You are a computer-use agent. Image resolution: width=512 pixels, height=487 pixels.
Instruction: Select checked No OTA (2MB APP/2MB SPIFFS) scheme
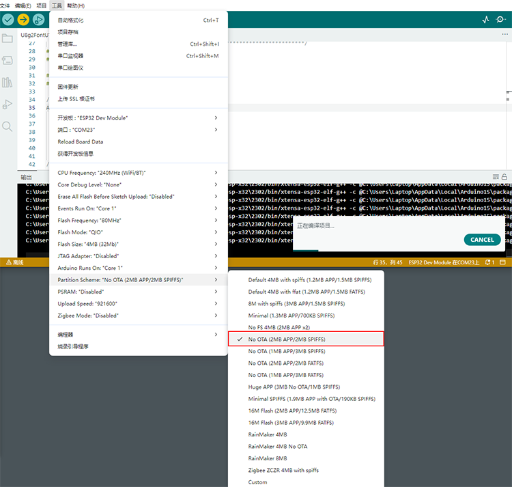(x=306, y=339)
